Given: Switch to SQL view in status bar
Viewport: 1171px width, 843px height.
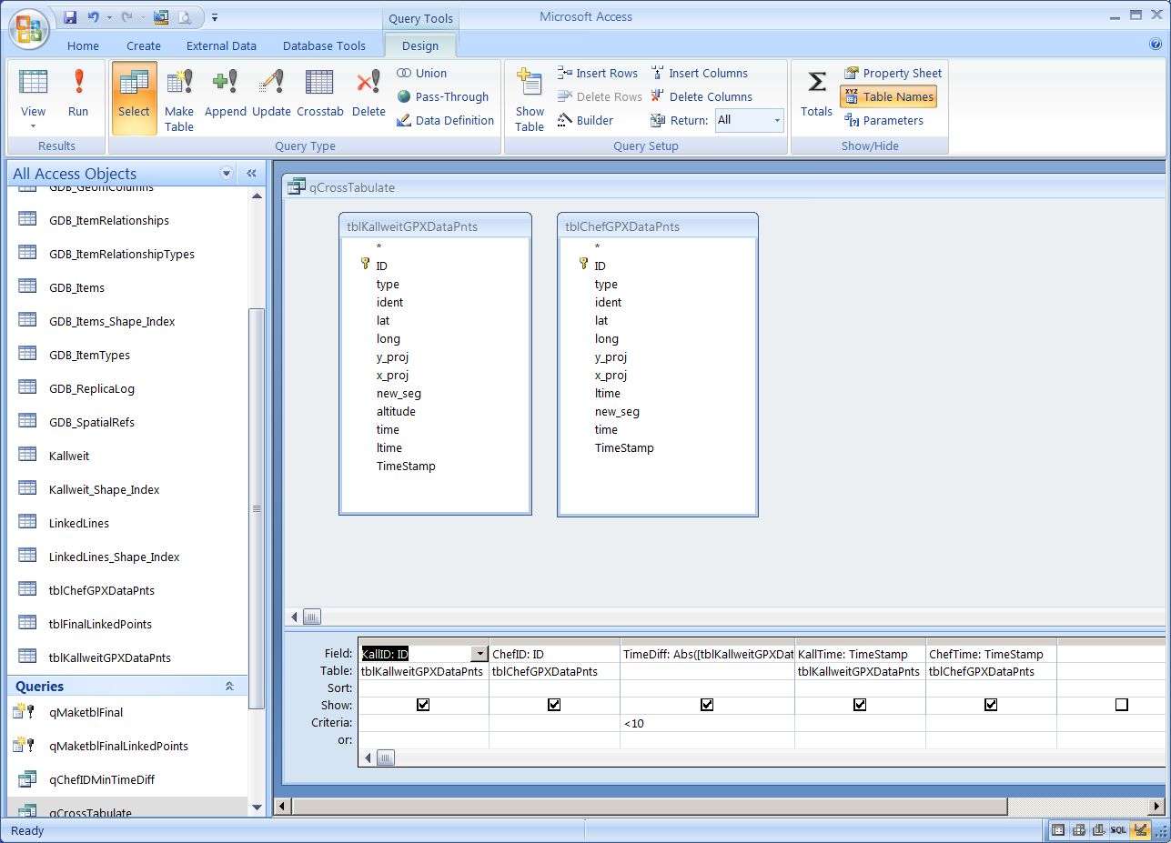Looking at the screenshot, I should pyautogui.click(x=1118, y=830).
